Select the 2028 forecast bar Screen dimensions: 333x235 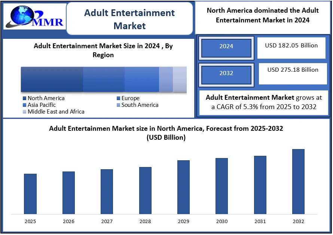pyautogui.click(x=145, y=190)
